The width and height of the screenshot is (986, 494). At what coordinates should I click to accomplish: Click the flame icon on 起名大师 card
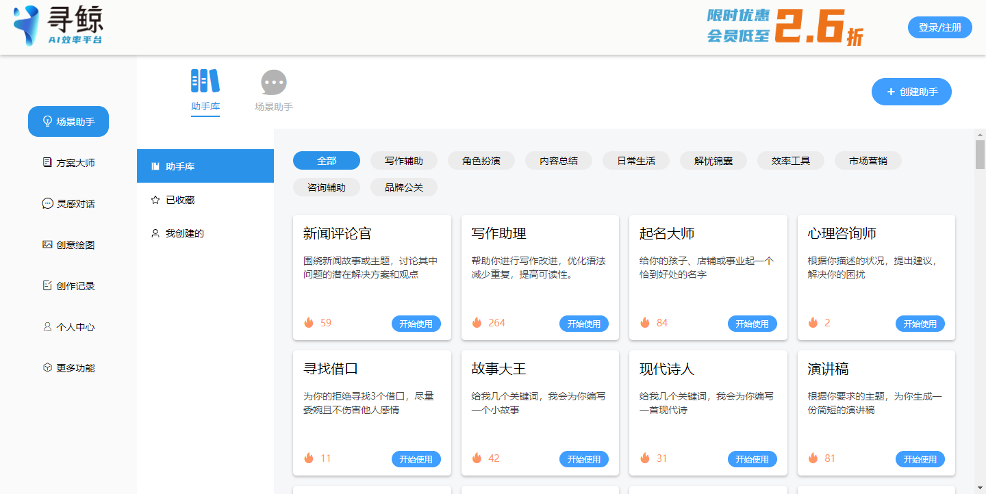coord(645,322)
